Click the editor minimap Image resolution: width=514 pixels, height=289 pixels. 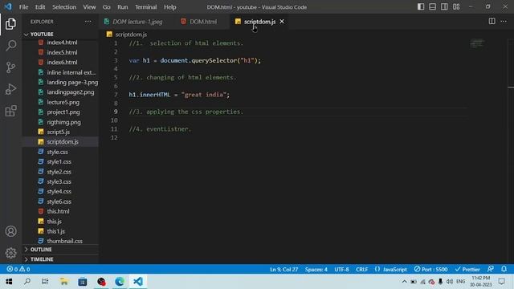point(477,43)
